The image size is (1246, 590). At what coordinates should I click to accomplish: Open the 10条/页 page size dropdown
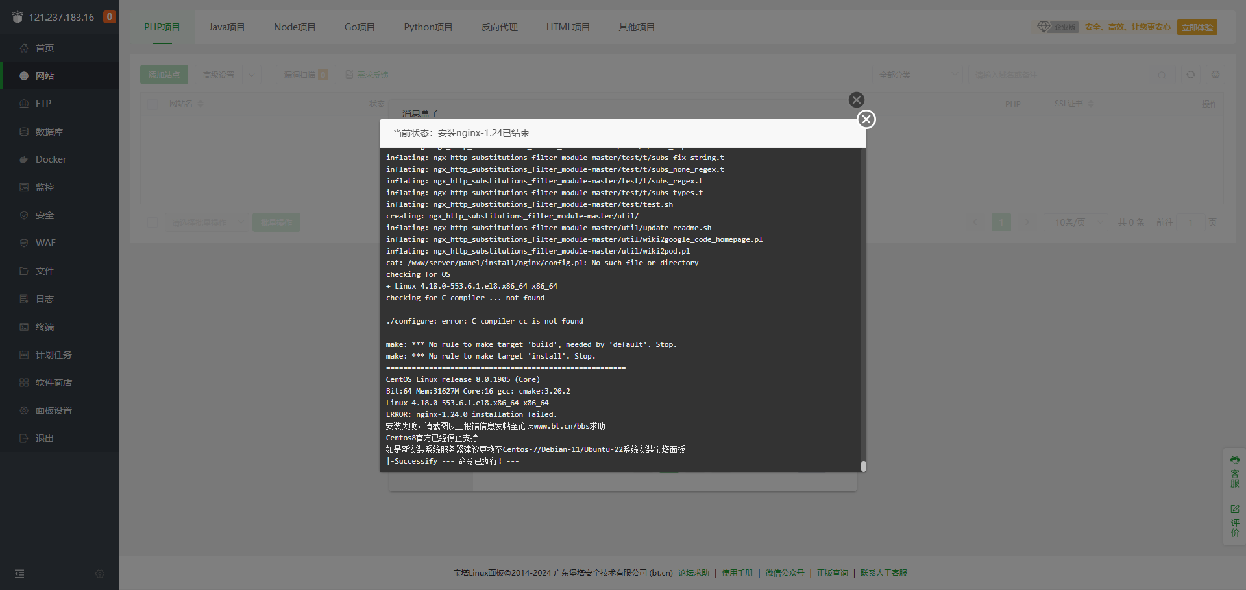click(x=1075, y=222)
